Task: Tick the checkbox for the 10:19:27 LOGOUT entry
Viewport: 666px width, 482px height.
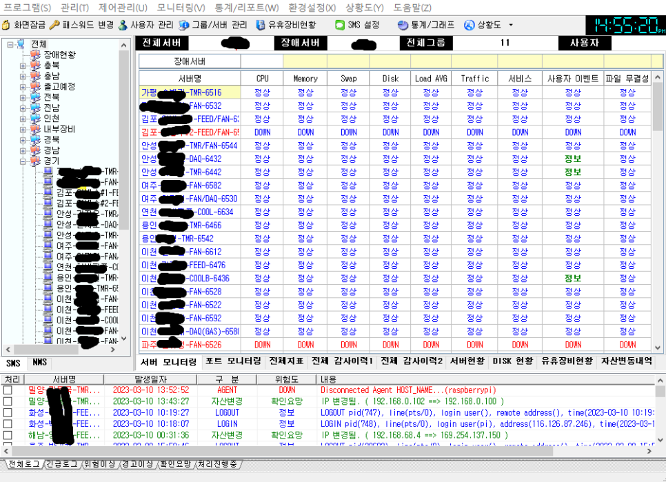Action: coord(8,412)
